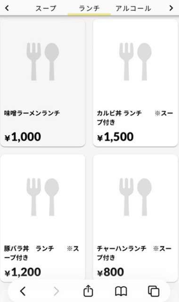The height and width of the screenshot is (302, 179).
Task: Tap the fork-and-spoon image for チャーハンランチ
Action: point(135,197)
